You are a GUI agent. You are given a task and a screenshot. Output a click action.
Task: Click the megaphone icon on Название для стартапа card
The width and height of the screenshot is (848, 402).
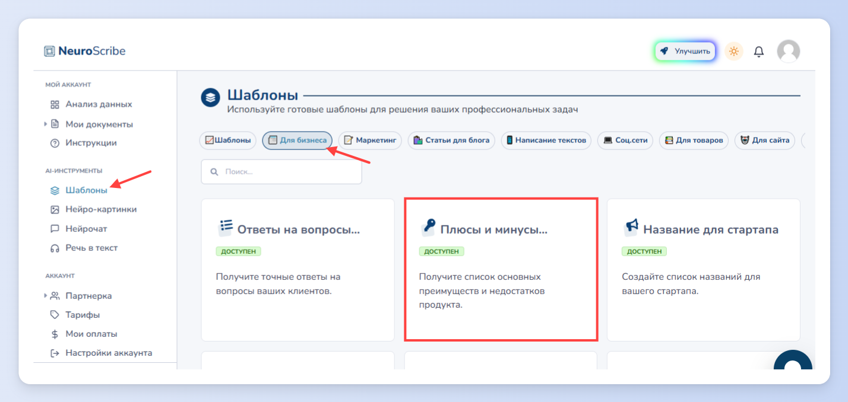631,226
